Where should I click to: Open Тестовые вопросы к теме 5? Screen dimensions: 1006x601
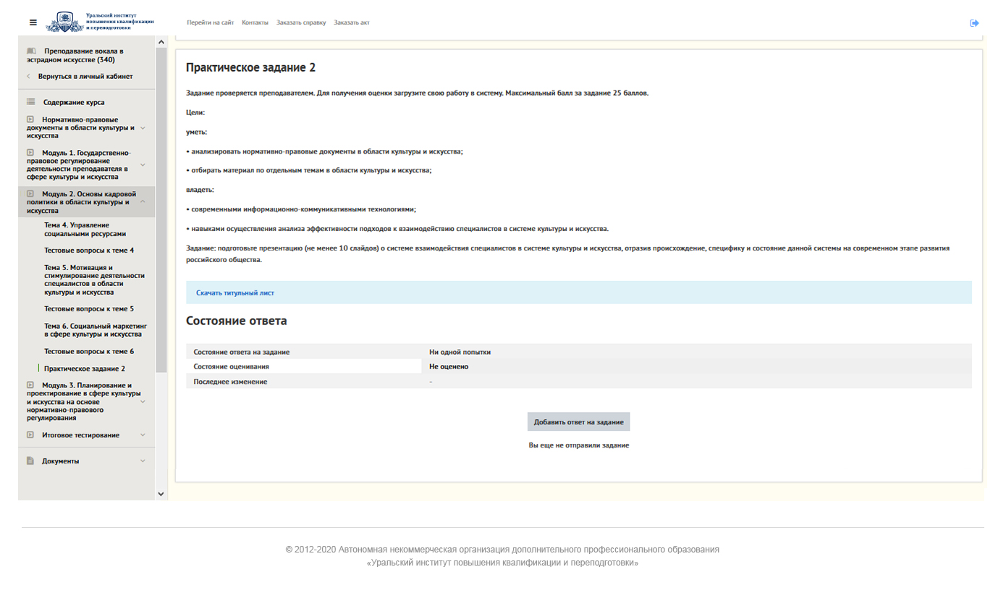[88, 309]
